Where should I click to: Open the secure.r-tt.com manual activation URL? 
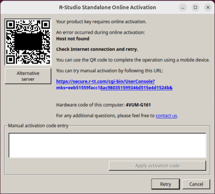click(114, 85)
